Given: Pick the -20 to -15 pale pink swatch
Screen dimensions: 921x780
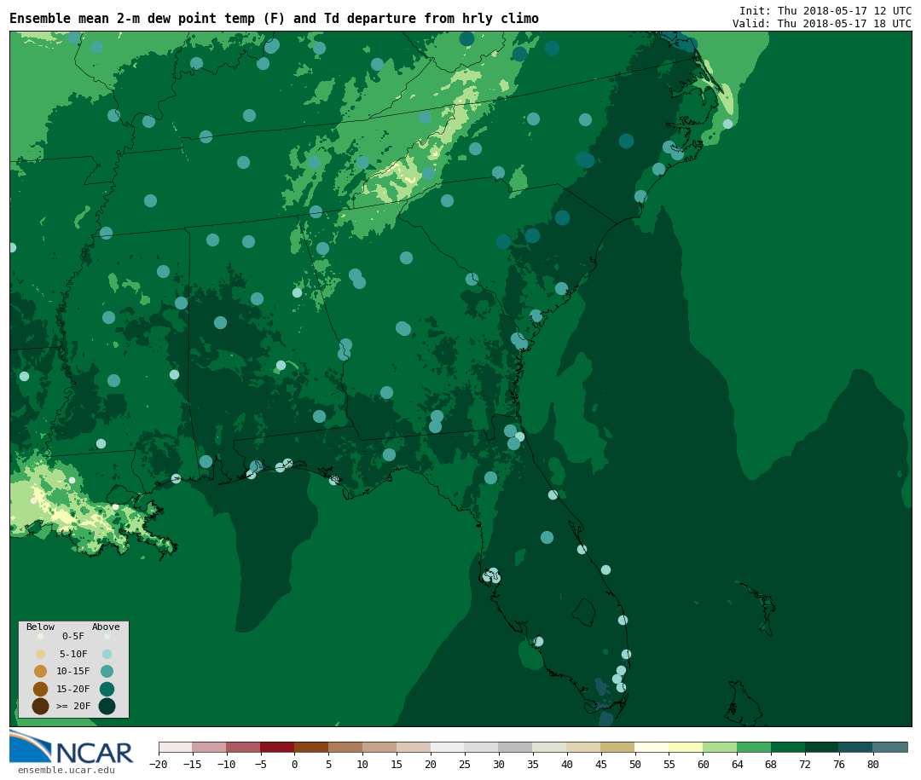Looking at the screenshot, I should 176,747.
